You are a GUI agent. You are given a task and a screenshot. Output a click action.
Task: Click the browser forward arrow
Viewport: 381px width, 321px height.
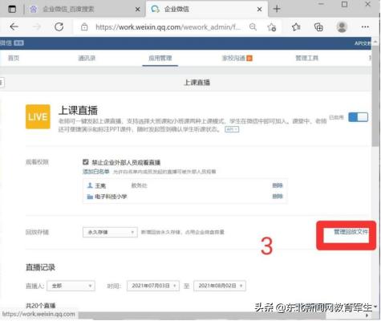coord(37,26)
